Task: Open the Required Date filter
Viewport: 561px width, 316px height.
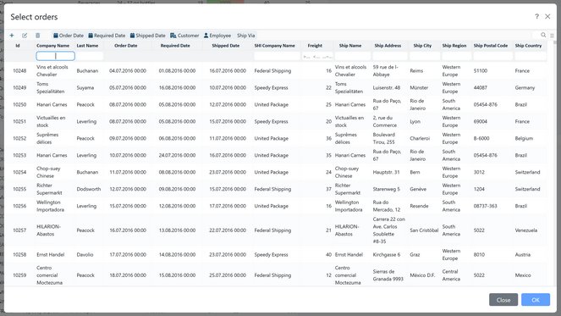Action: tap(107, 36)
